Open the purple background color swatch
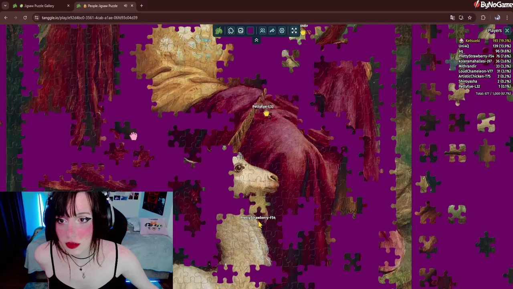The height and width of the screenshot is (289, 513). point(250,31)
